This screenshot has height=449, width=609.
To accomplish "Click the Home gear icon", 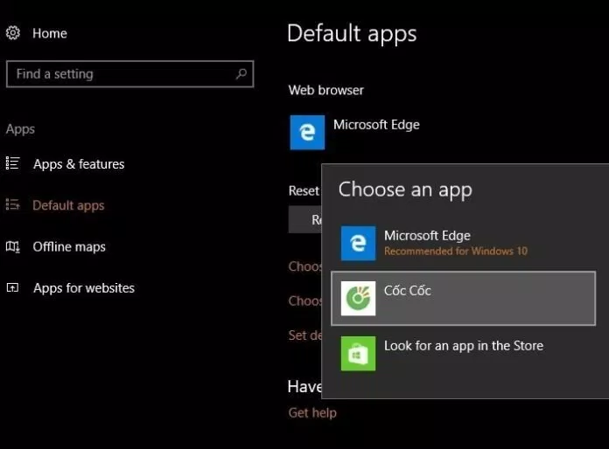I will point(13,33).
